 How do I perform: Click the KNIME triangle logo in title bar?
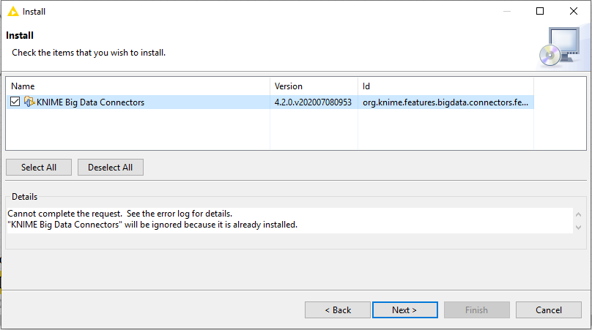coord(13,12)
